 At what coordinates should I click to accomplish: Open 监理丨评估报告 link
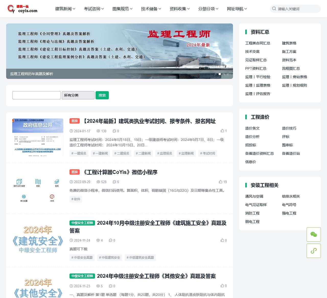258,94
